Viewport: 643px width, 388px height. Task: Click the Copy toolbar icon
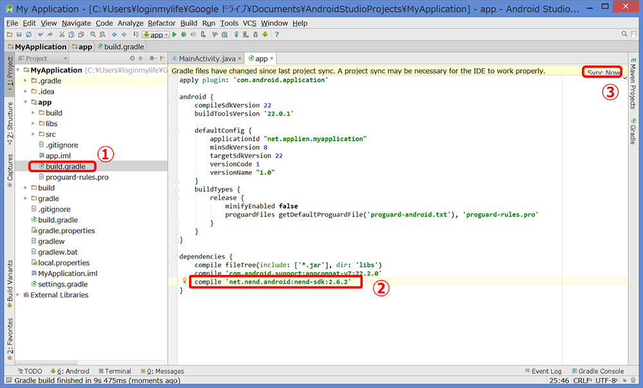[71, 35]
